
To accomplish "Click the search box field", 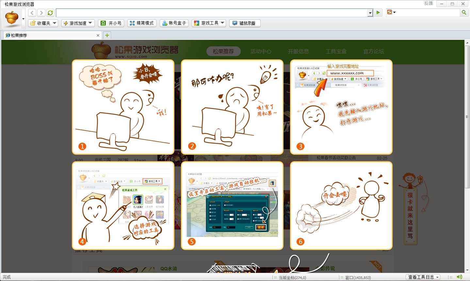I will coord(428,12).
